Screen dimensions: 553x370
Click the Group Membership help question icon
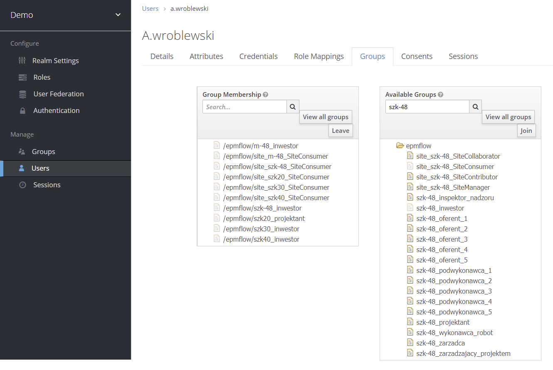click(266, 95)
